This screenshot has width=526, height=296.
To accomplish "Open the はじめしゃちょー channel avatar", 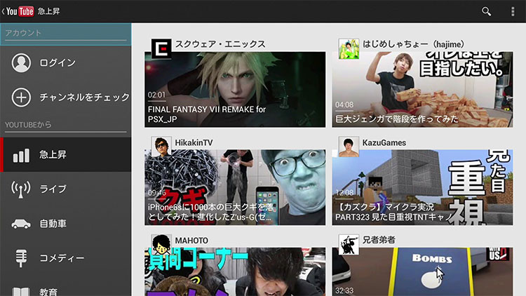I will click(349, 48).
